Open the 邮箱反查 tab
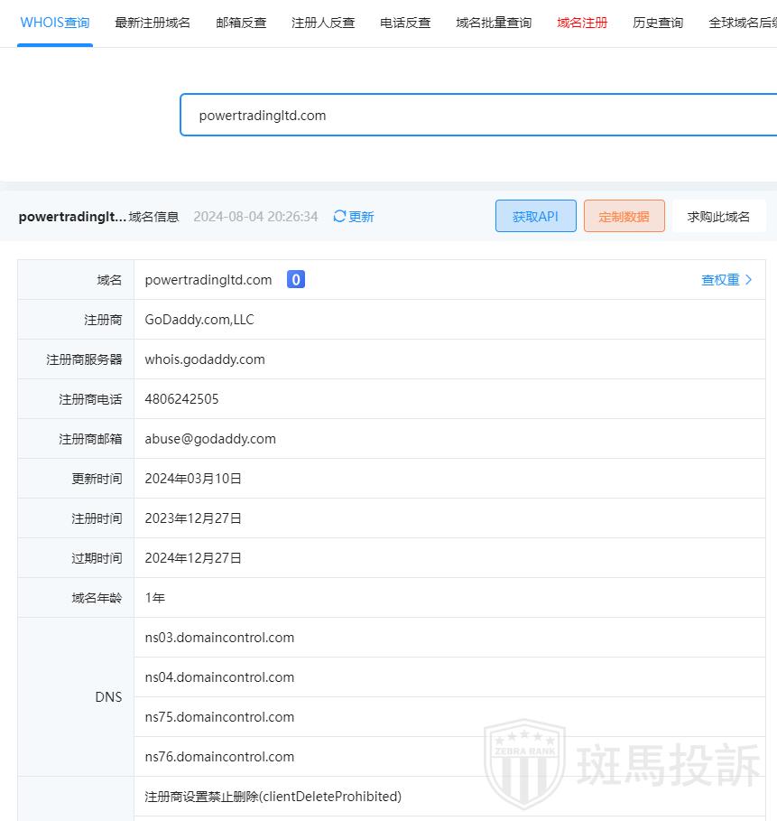777x821 pixels. tap(241, 23)
